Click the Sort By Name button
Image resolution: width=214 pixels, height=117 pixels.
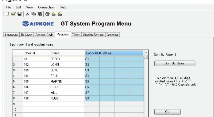175,63
